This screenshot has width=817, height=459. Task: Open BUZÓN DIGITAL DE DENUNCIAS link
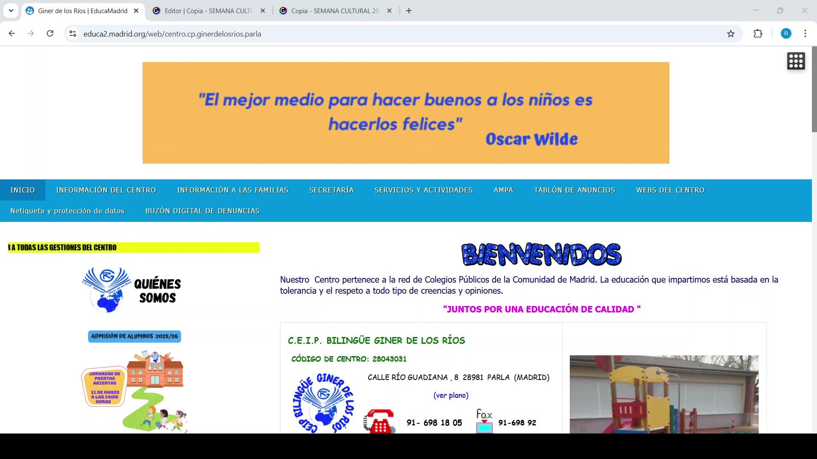coord(203,211)
